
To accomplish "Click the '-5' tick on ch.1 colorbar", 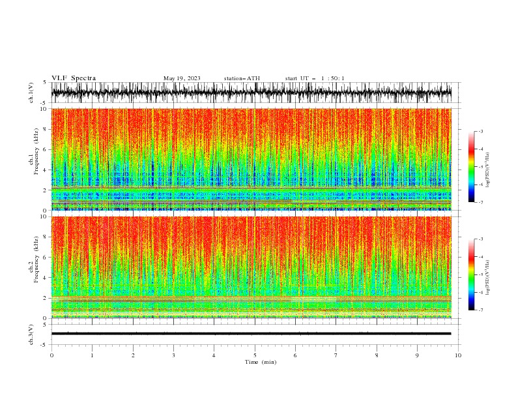I will (x=481, y=167).
